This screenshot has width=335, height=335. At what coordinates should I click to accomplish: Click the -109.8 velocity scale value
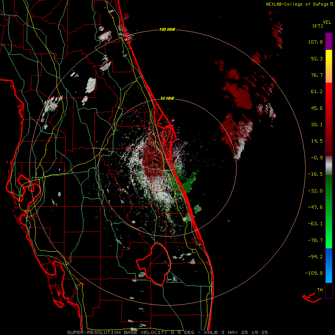tap(314, 273)
